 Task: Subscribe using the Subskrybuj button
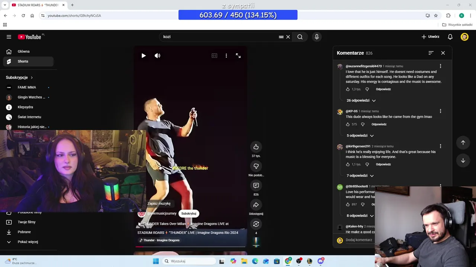189,214
